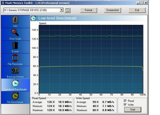160x115 pixels.
Task: Click the maximum read value 18.8 MB/s
Action: (65, 110)
